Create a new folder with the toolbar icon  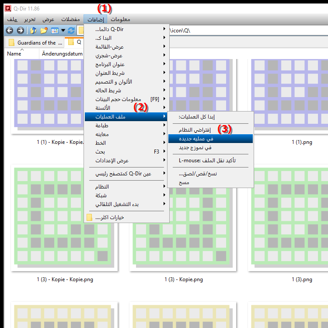coord(44,31)
